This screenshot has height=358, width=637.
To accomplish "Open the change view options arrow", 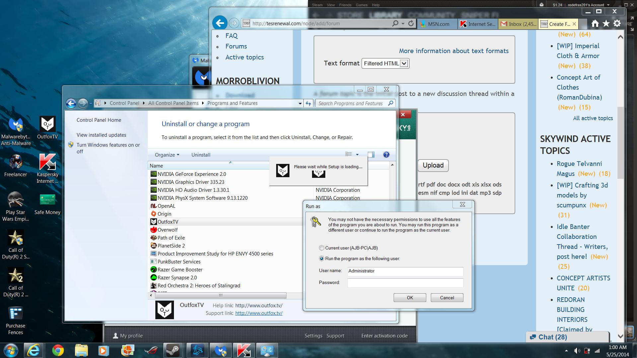I will coord(357,154).
